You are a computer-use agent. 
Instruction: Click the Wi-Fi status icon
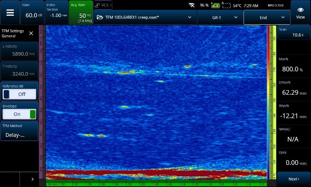[x=192, y=6]
